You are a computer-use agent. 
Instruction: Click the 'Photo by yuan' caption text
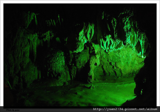[x=13, y=110]
